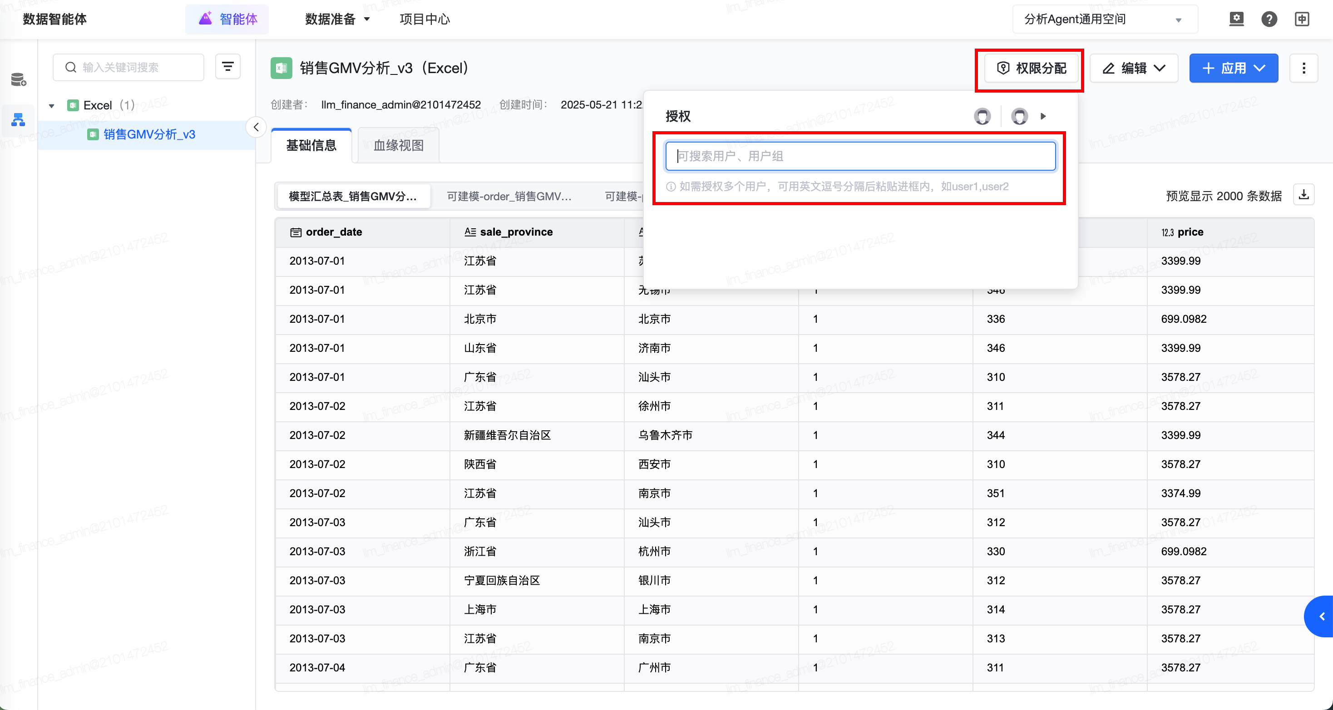Open 项目中心 in top navigation

(425, 19)
